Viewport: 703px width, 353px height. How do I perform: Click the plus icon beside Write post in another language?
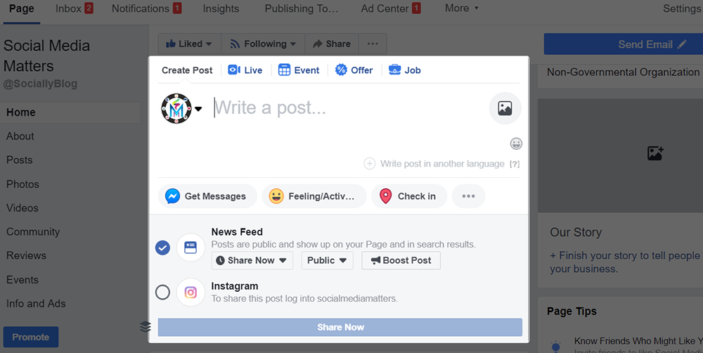pyautogui.click(x=370, y=164)
